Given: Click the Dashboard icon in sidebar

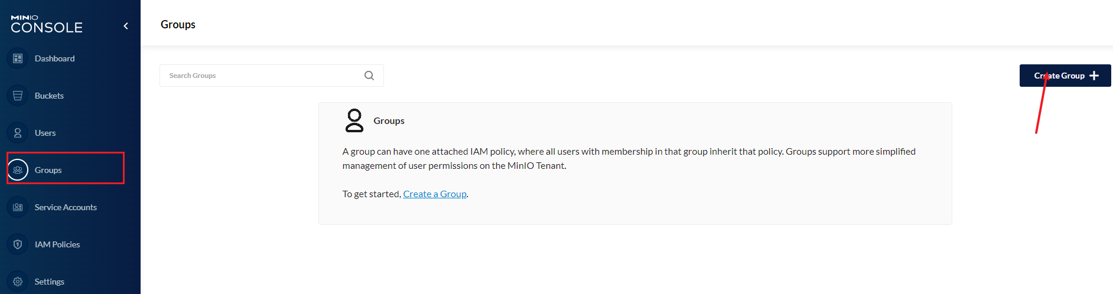Looking at the screenshot, I should (18, 58).
